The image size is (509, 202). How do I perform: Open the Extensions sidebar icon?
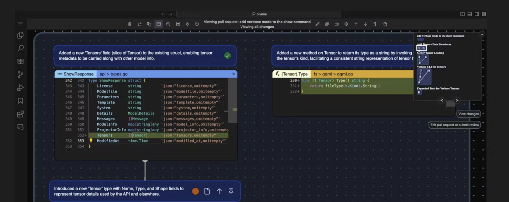(20, 114)
